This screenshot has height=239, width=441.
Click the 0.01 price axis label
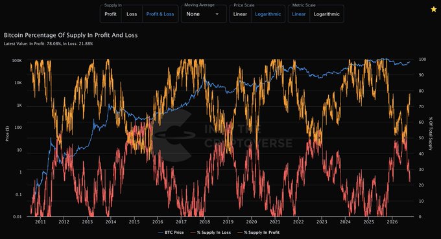pyautogui.click(x=18, y=216)
